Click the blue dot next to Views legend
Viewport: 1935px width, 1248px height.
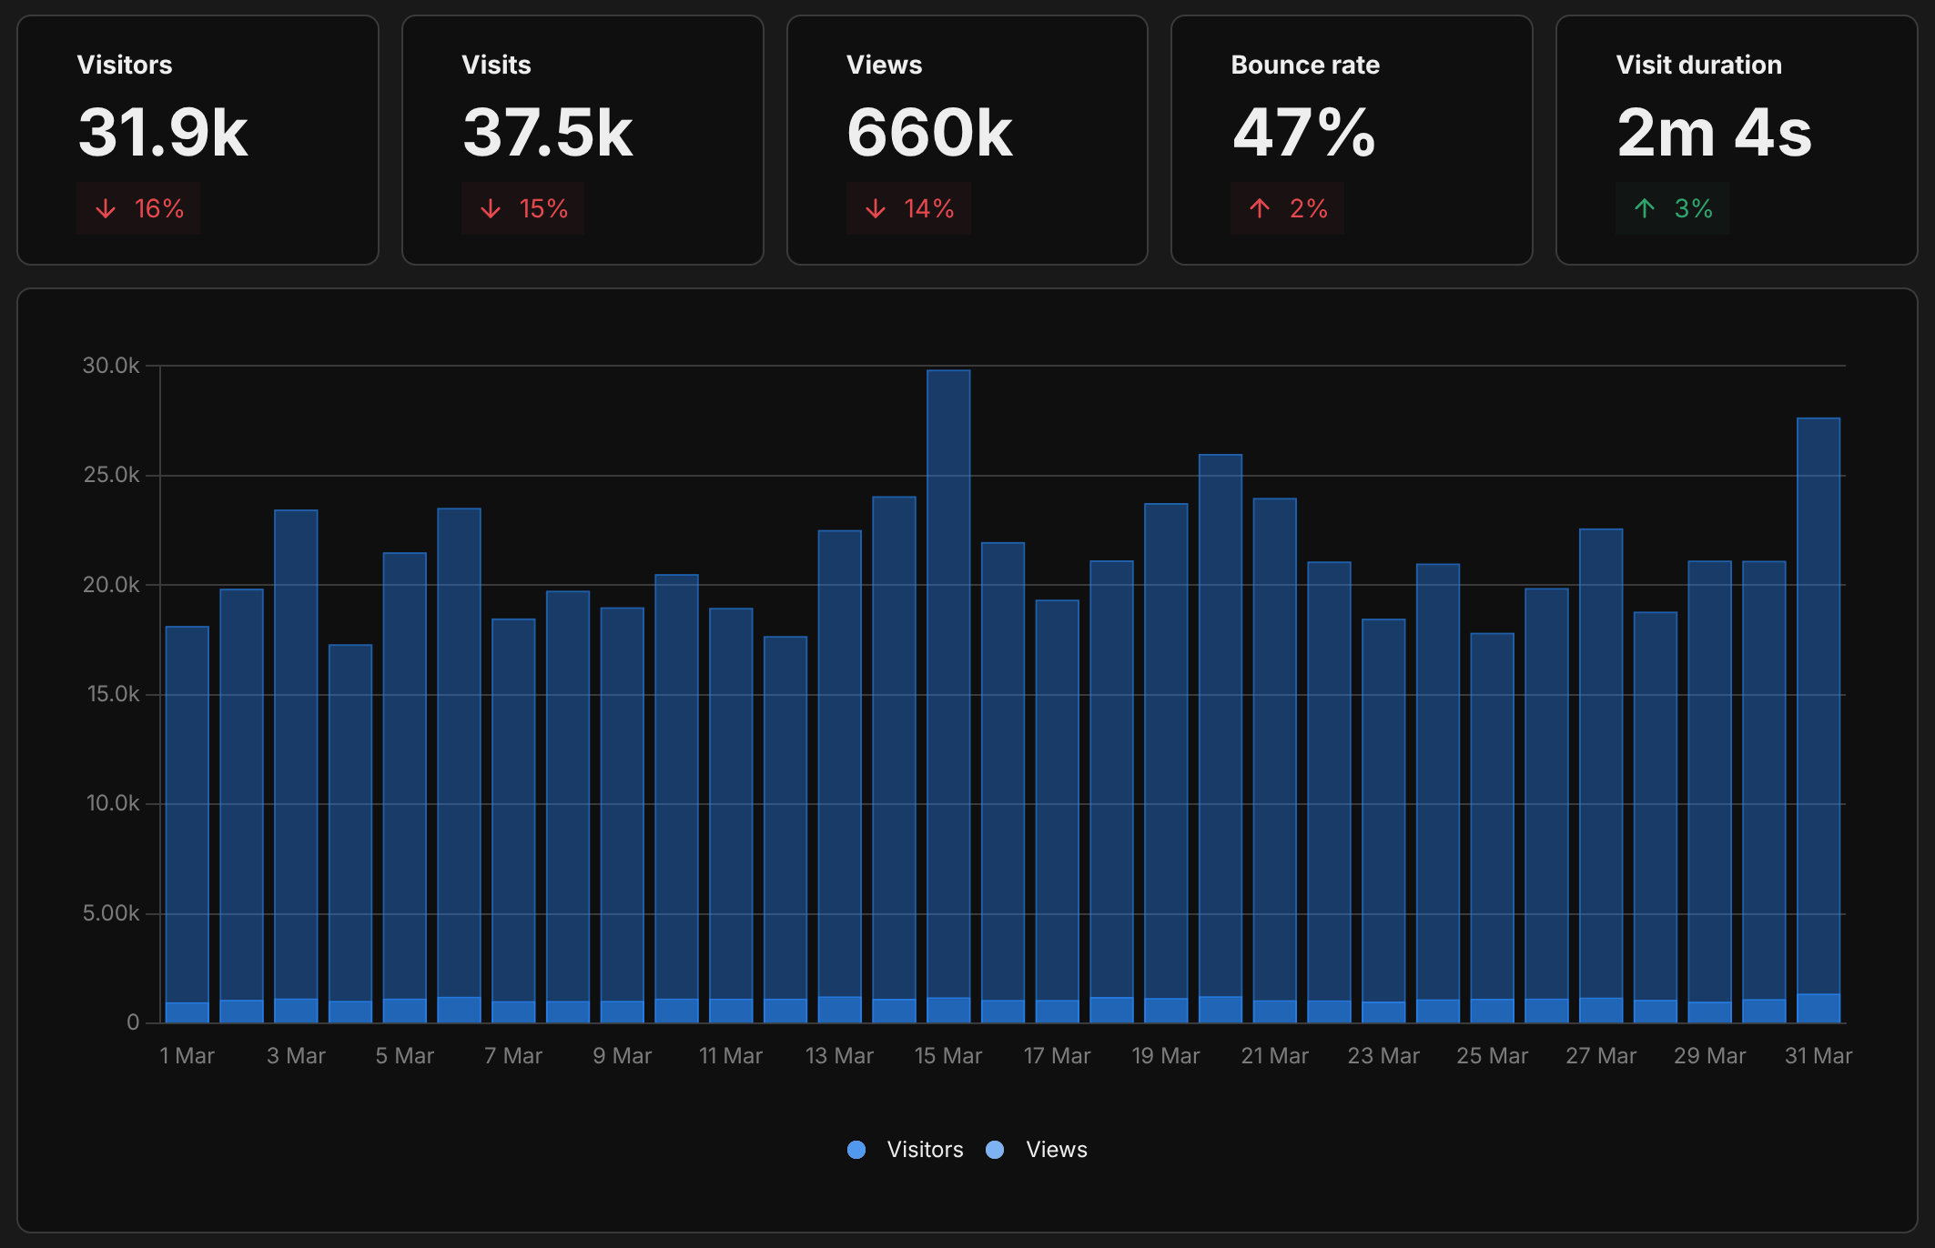(996, 1149)
